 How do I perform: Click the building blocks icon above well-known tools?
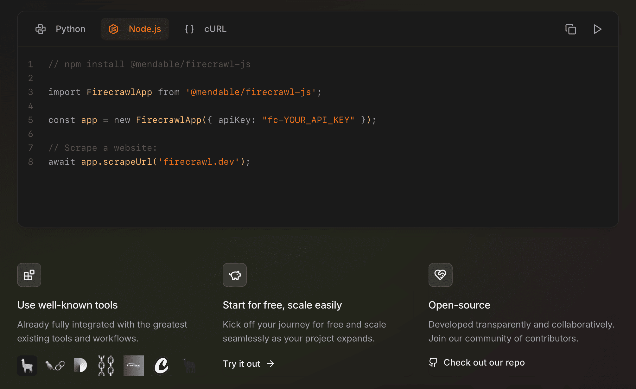click(x=29, y=275)
